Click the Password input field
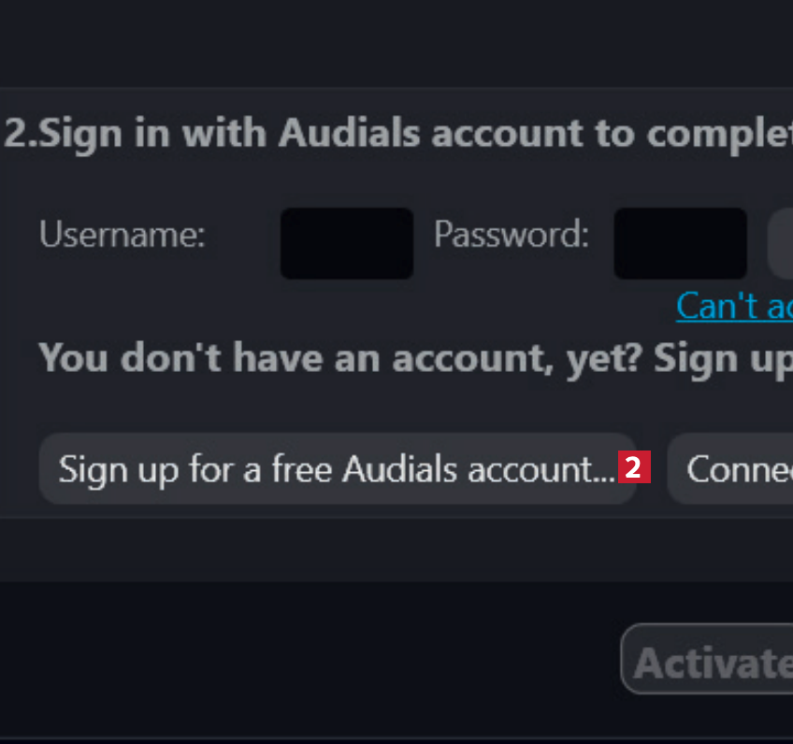Viewport: 793px width, 744px height. pos(680,243)
